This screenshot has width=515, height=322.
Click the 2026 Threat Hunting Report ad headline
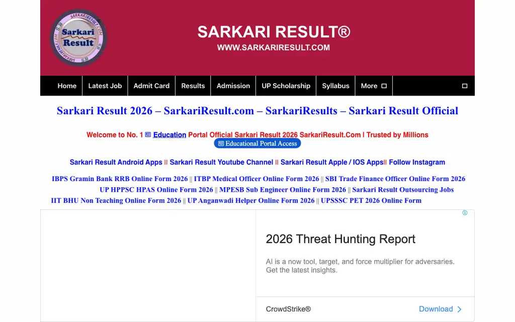tap(340, 239)
